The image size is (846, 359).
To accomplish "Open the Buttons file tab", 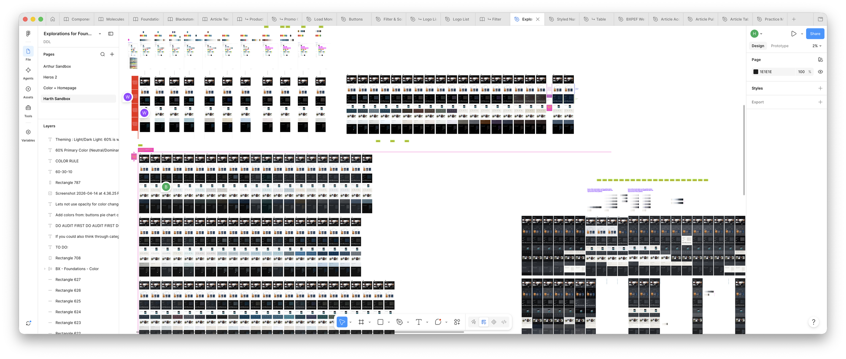I will [354, 19].
